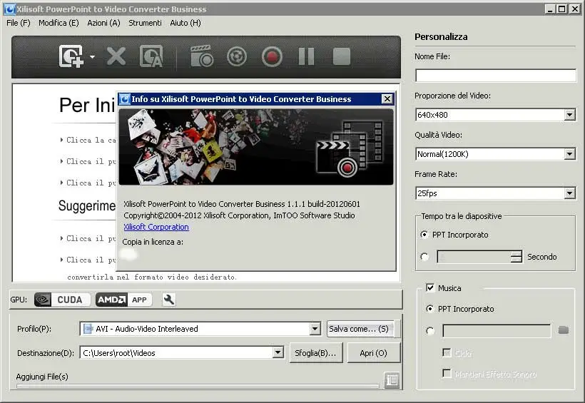Toggle the NVIDIA CUDA GPU button
The width and height of the screenshot is (585, 403).
coord(62,300)
